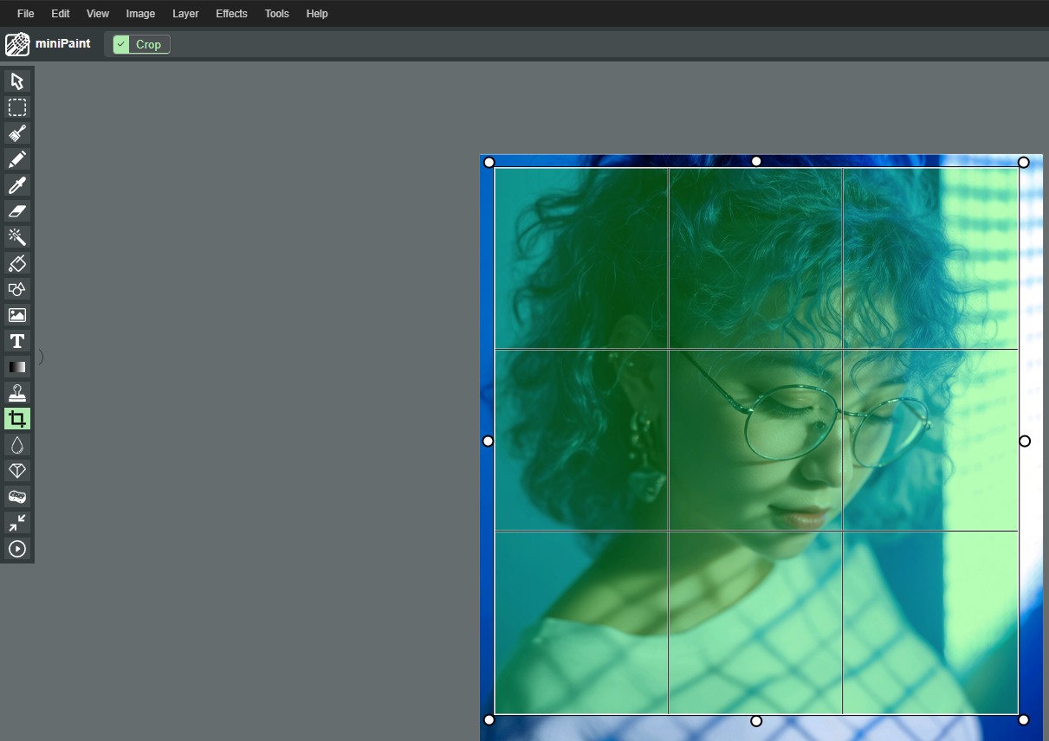Select the paint bucket Fill tool

point(17,263)
